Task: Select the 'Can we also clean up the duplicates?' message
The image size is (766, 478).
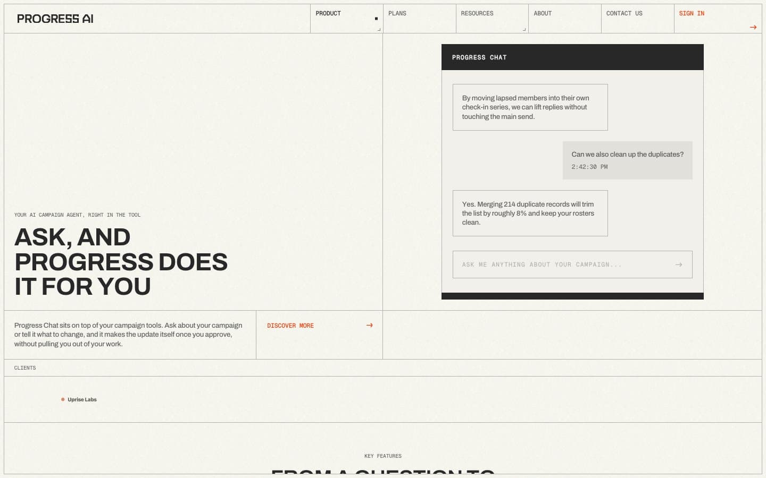Action: (628, 160)
